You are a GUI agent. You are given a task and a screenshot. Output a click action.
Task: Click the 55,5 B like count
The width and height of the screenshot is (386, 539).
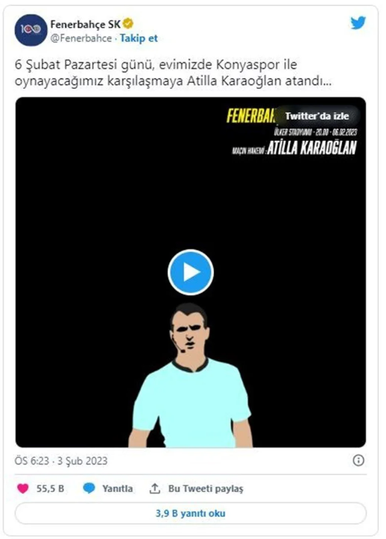pos(50,488)
